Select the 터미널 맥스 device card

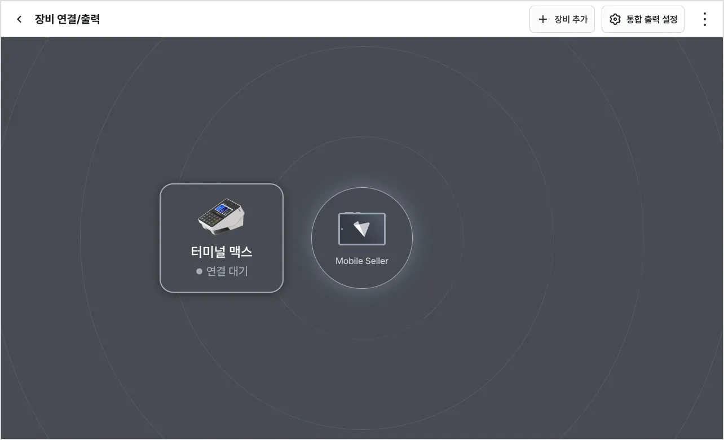click(222, 238)
